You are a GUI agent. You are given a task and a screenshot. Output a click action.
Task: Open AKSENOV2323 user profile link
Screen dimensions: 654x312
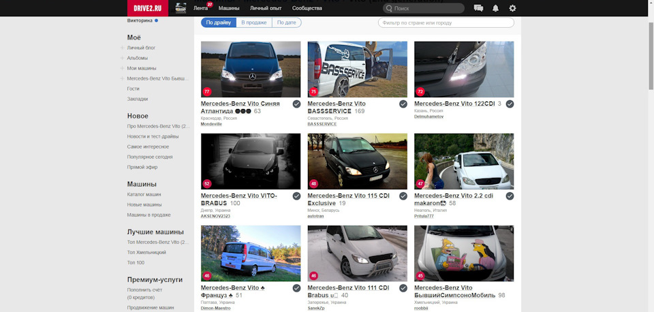(x=216, y=217)
